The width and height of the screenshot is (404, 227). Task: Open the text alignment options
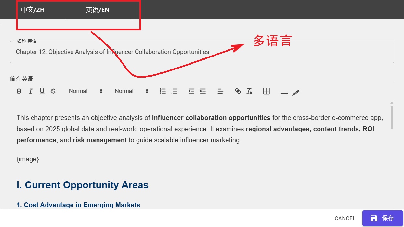coord(220,91)
